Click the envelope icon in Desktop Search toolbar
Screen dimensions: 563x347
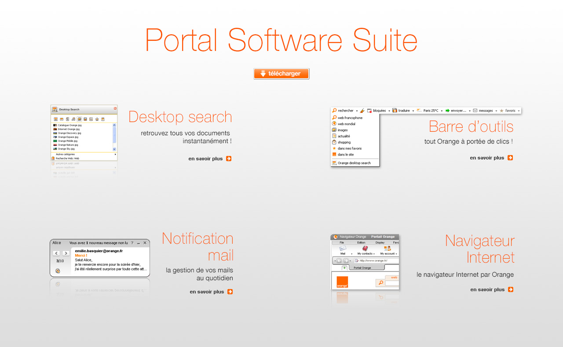62,119
